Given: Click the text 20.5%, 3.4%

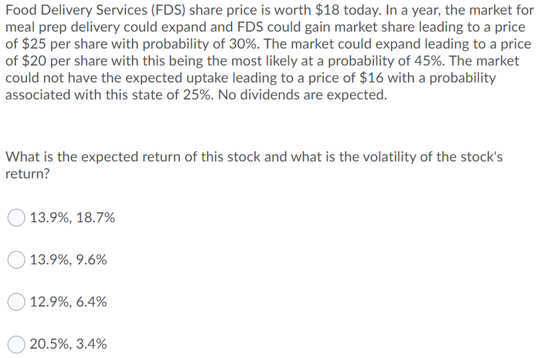Looking at the screenshot, I should [x=69, y=344].
